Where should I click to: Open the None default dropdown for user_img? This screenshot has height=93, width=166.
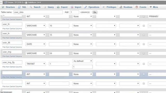coord(82,53)
